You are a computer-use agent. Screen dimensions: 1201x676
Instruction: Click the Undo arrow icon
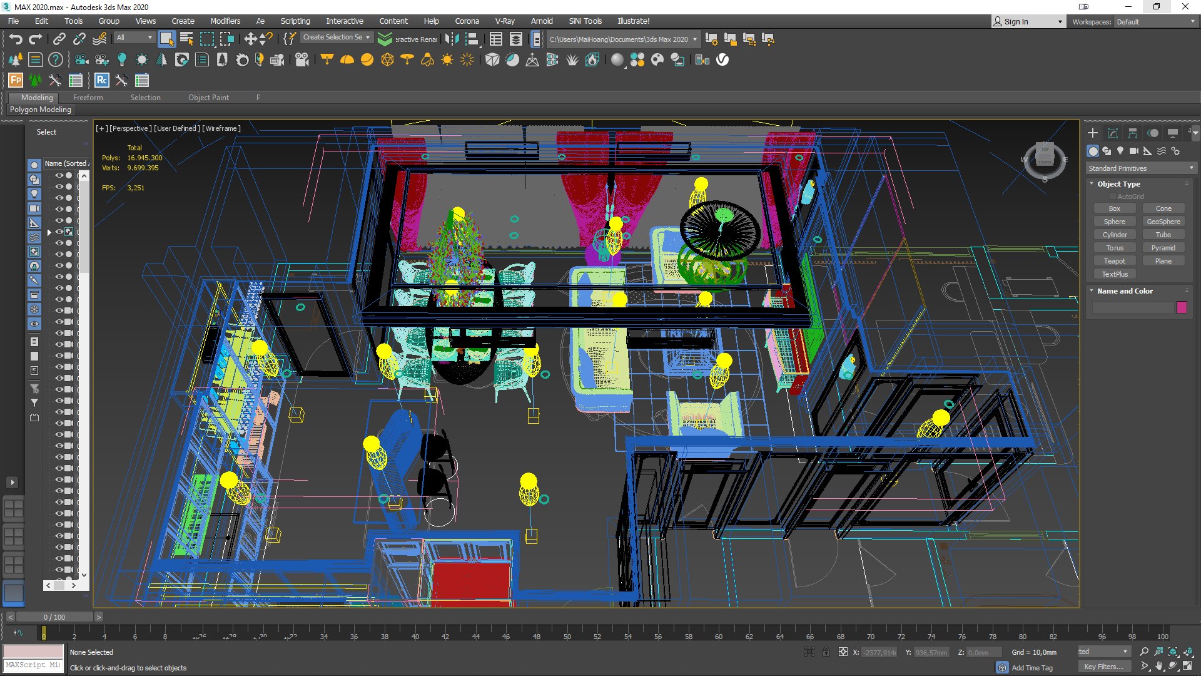16,39
